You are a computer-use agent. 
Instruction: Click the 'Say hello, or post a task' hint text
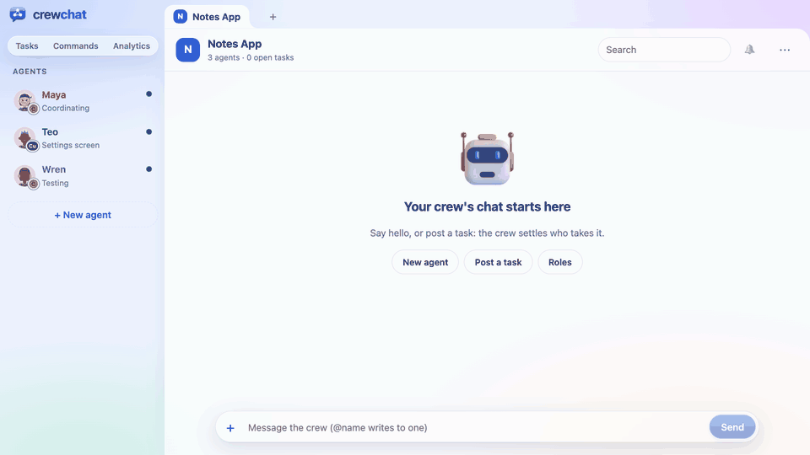point(487,233)
